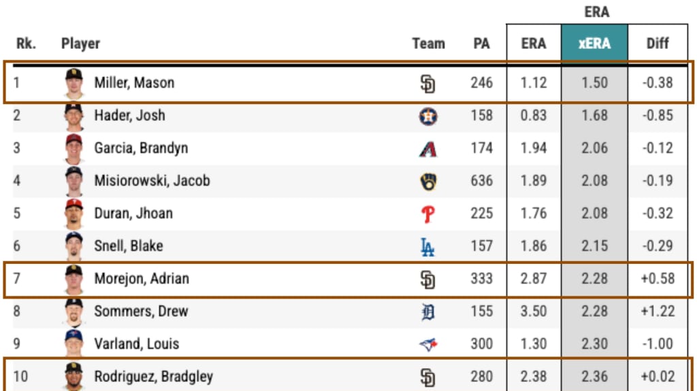Image resolution: width=697 pixels, height=391 pixels.
Task: Click the Astros team logo for Josh Hader
Action: pos(428,116)
